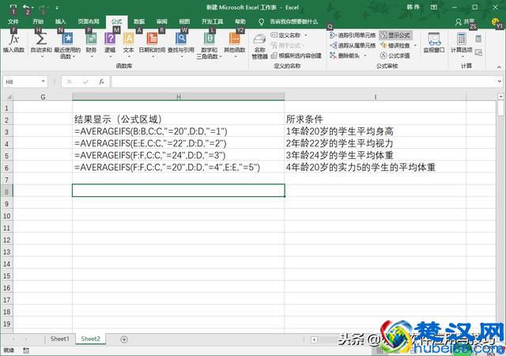This screenshot has height=356, width=506.
Task: Click inside the formula bar input
Action: [x=304, y=81]
